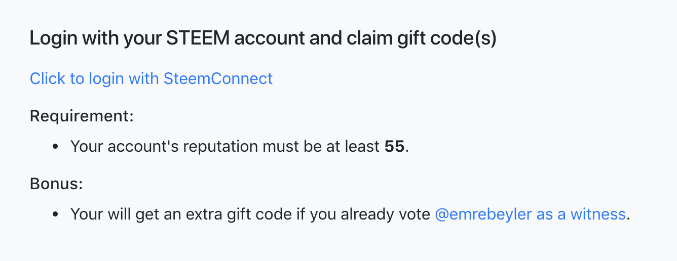
Task: Click the 'Login with your STEEM account' heading
Action: point(263,39)
